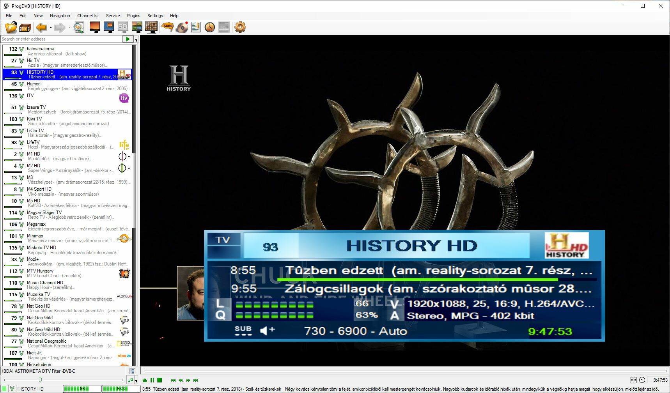Go back with the orange left arrow
The height and width of the screenshot is (393, 670).
click(x=41, y=27)
